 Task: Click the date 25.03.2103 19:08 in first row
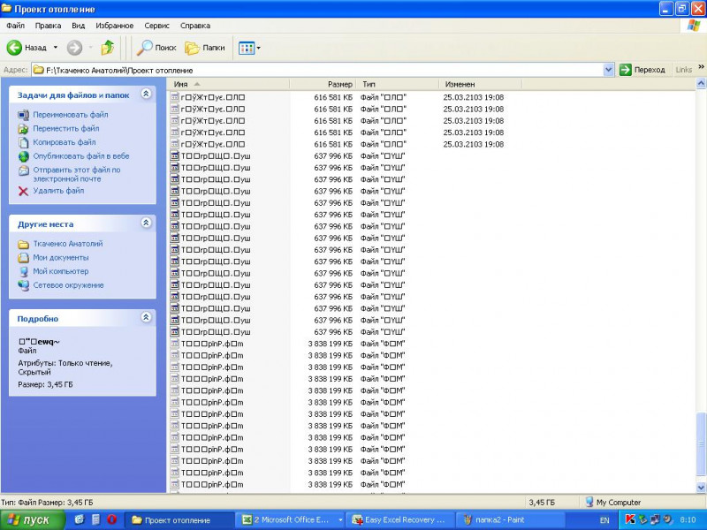[474, 97]
